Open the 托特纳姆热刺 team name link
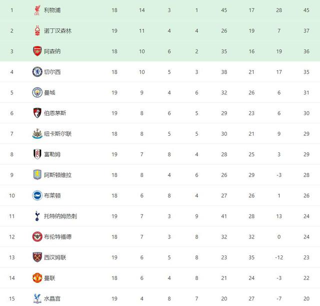This screenshot has width=320, height=306. [60, 216]
